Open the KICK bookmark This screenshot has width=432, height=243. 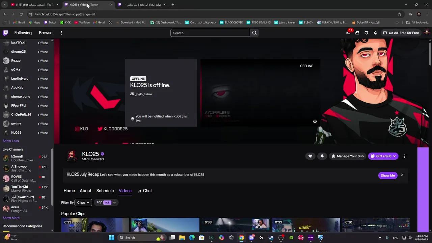click(65, 23)
